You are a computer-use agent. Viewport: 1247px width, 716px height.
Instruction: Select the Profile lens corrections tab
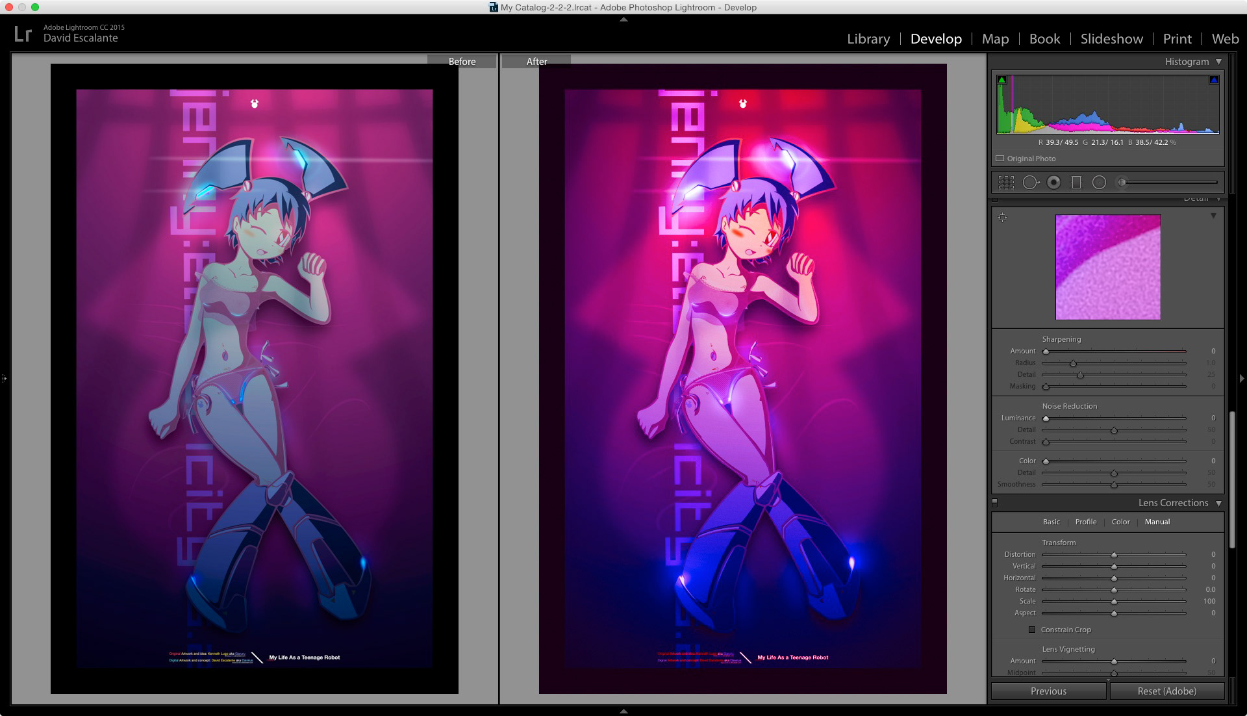tap(1085, 522)
